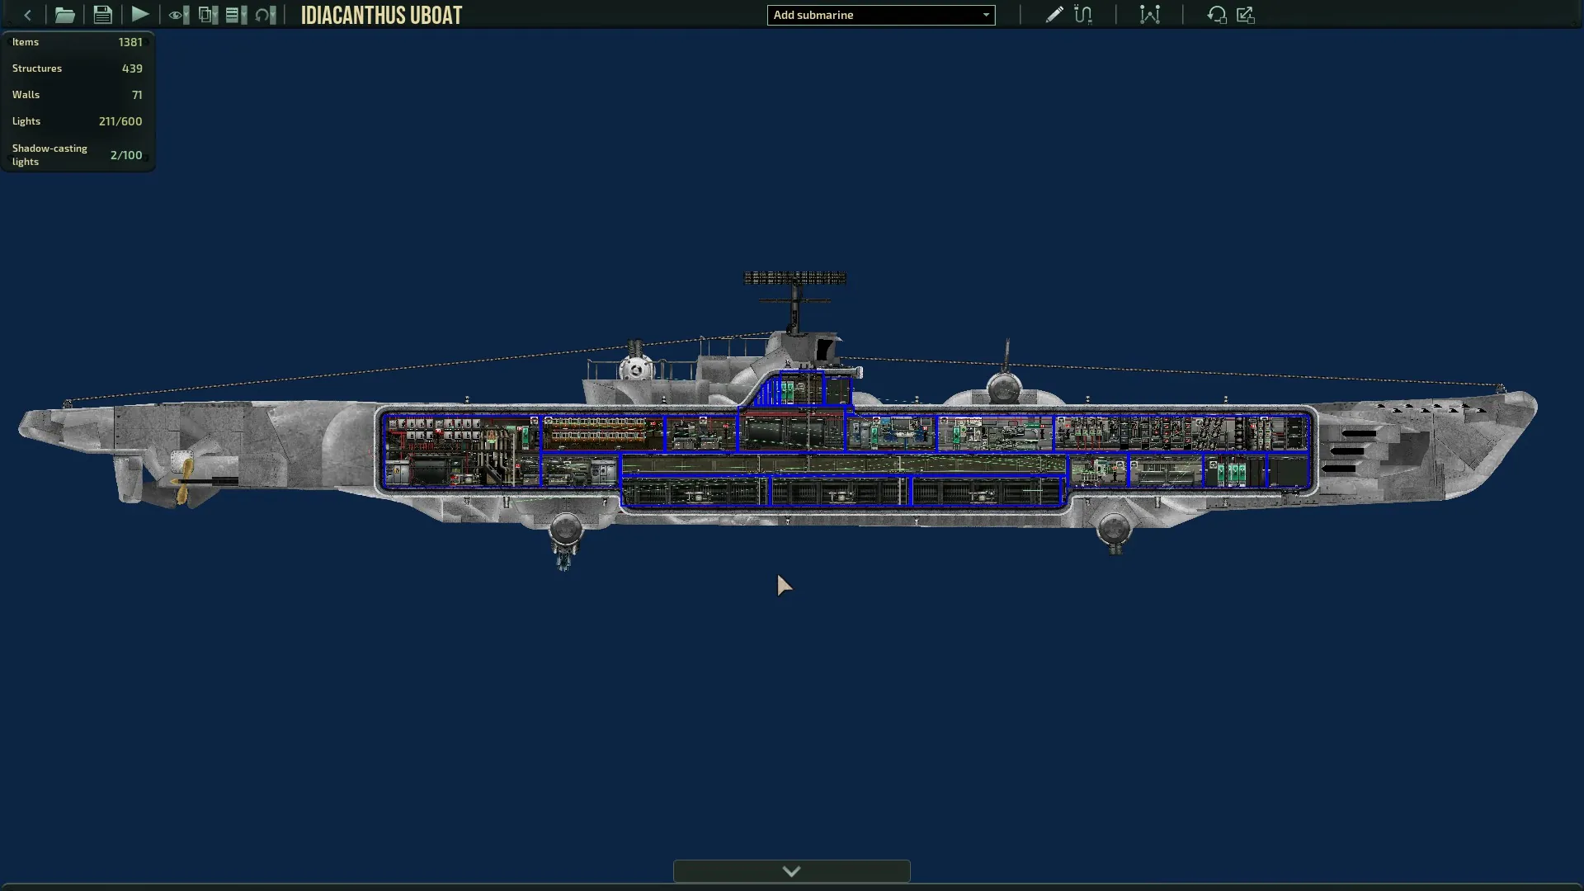Screen dimensions: 1584x891
Task: Start test run with the play icon
Action: [140, 15]
